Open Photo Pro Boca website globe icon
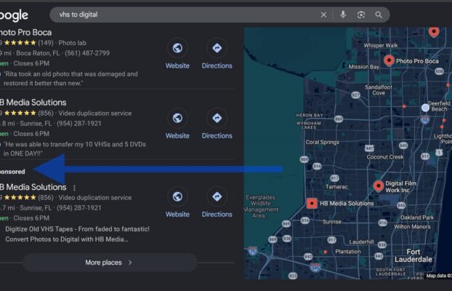 (177, 48)
